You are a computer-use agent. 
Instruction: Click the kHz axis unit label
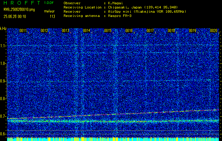click(x=3, y=29)
